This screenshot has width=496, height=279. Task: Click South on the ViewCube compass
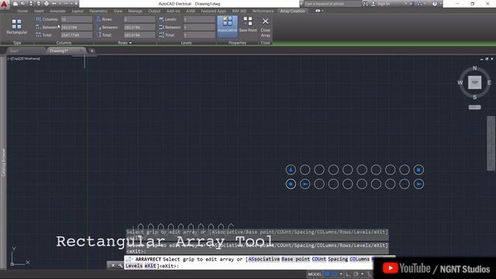(x=474, y=97)
